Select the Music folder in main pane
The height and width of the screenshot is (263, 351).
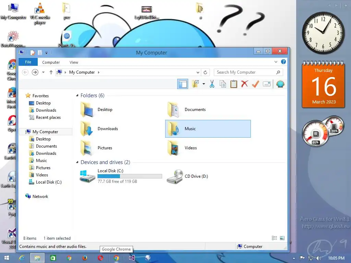[x=208, y=129]
